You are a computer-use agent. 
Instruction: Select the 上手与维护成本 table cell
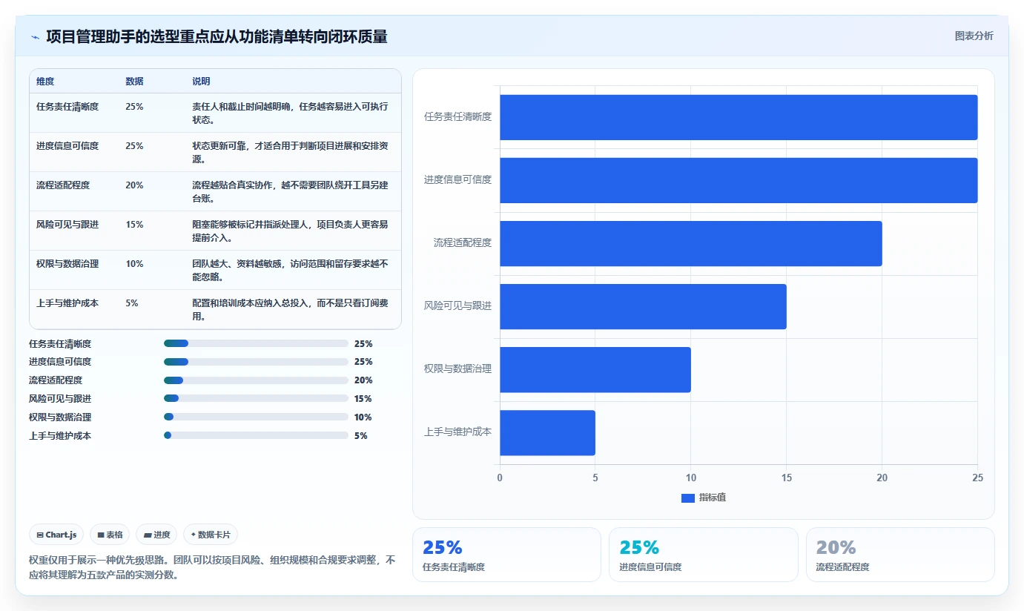(67, 303)
